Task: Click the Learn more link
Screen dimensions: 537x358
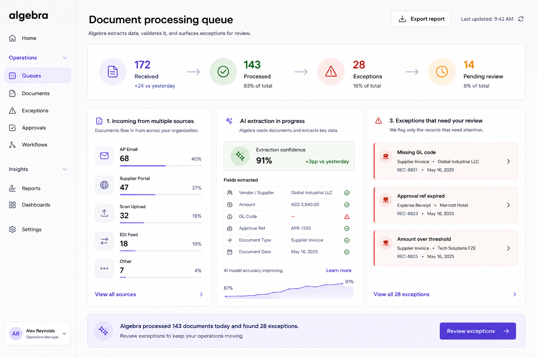Action: coord(339,271)
